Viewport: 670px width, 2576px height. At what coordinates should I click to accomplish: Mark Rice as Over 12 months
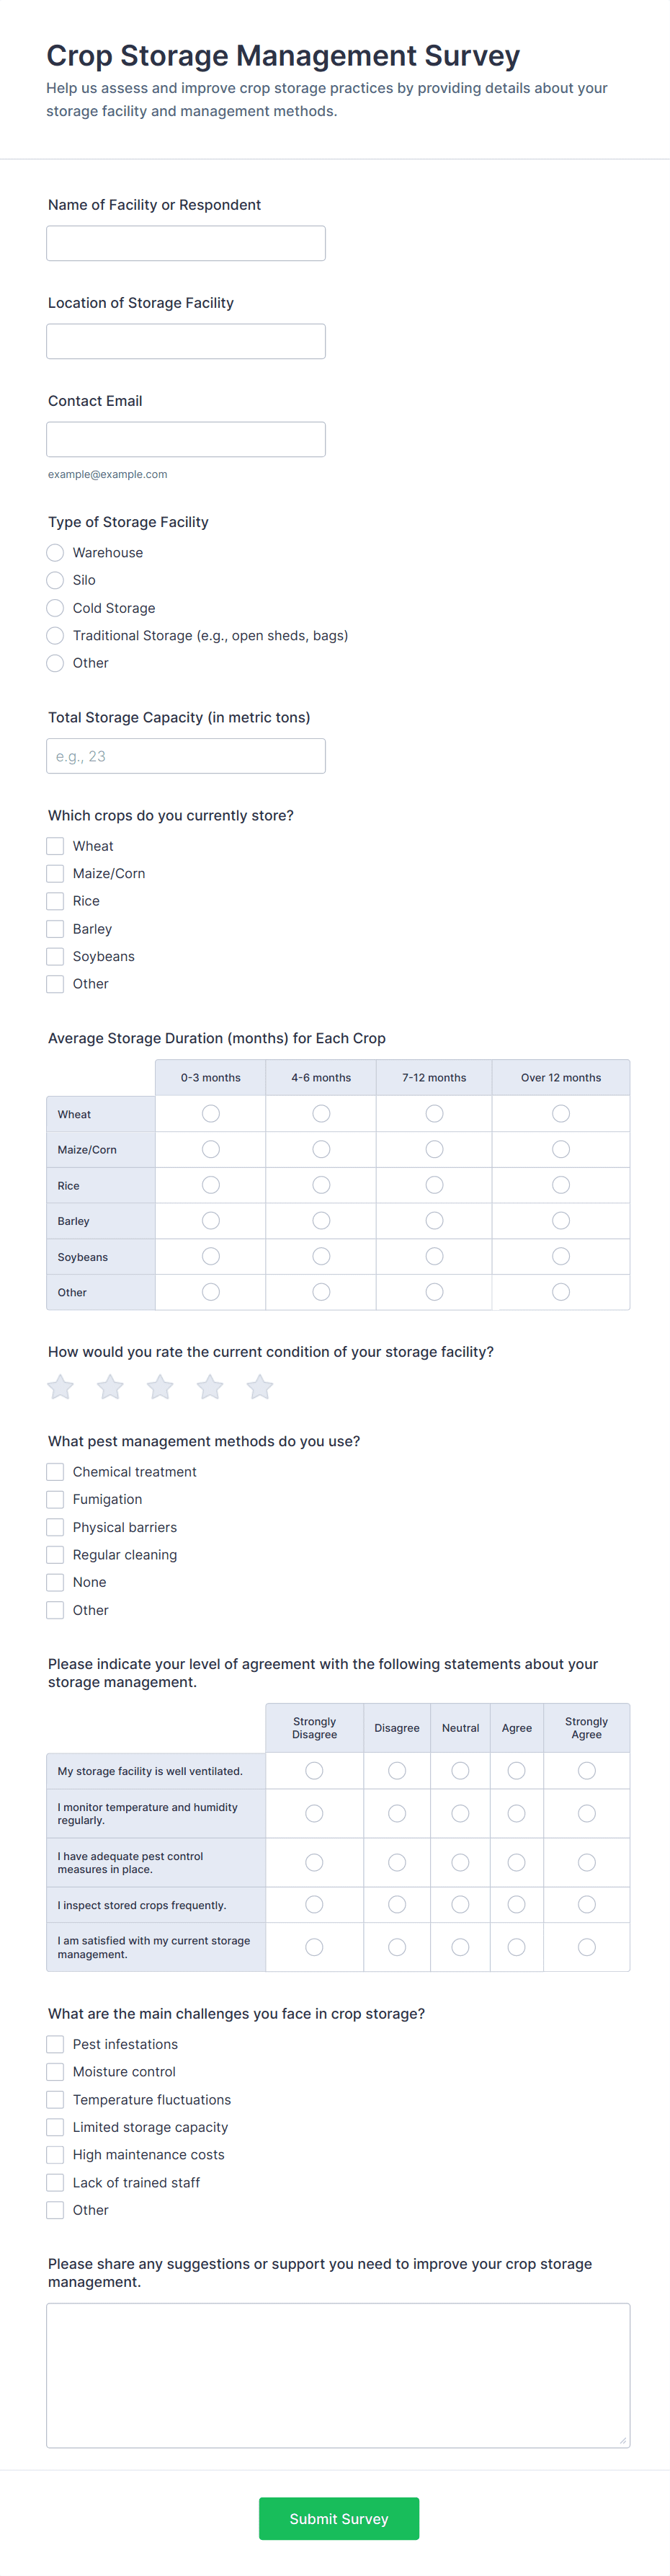[x=561, y=1185]
